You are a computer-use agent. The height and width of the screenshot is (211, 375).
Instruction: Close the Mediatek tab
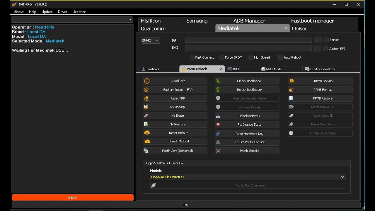pos(286,28)
